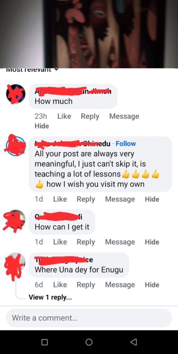Open the post image thumbnail above comments

(x=89, y=34)
